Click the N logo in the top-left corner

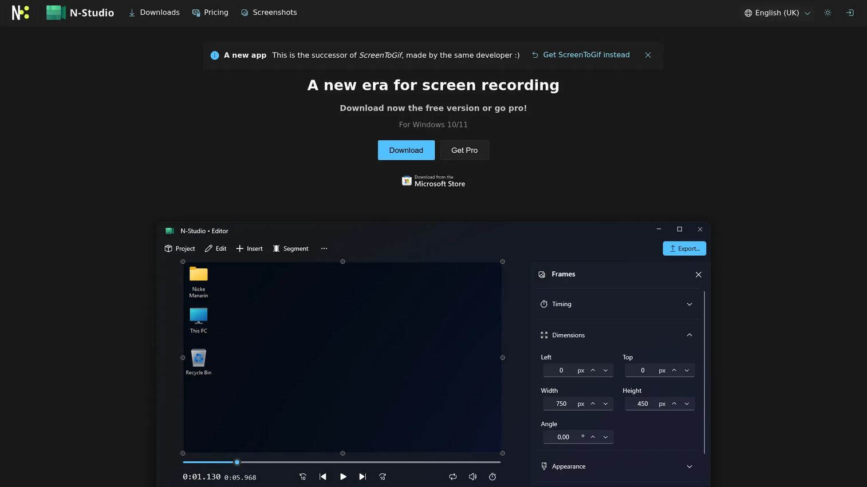pyautogui.click(x=21, y=13)
